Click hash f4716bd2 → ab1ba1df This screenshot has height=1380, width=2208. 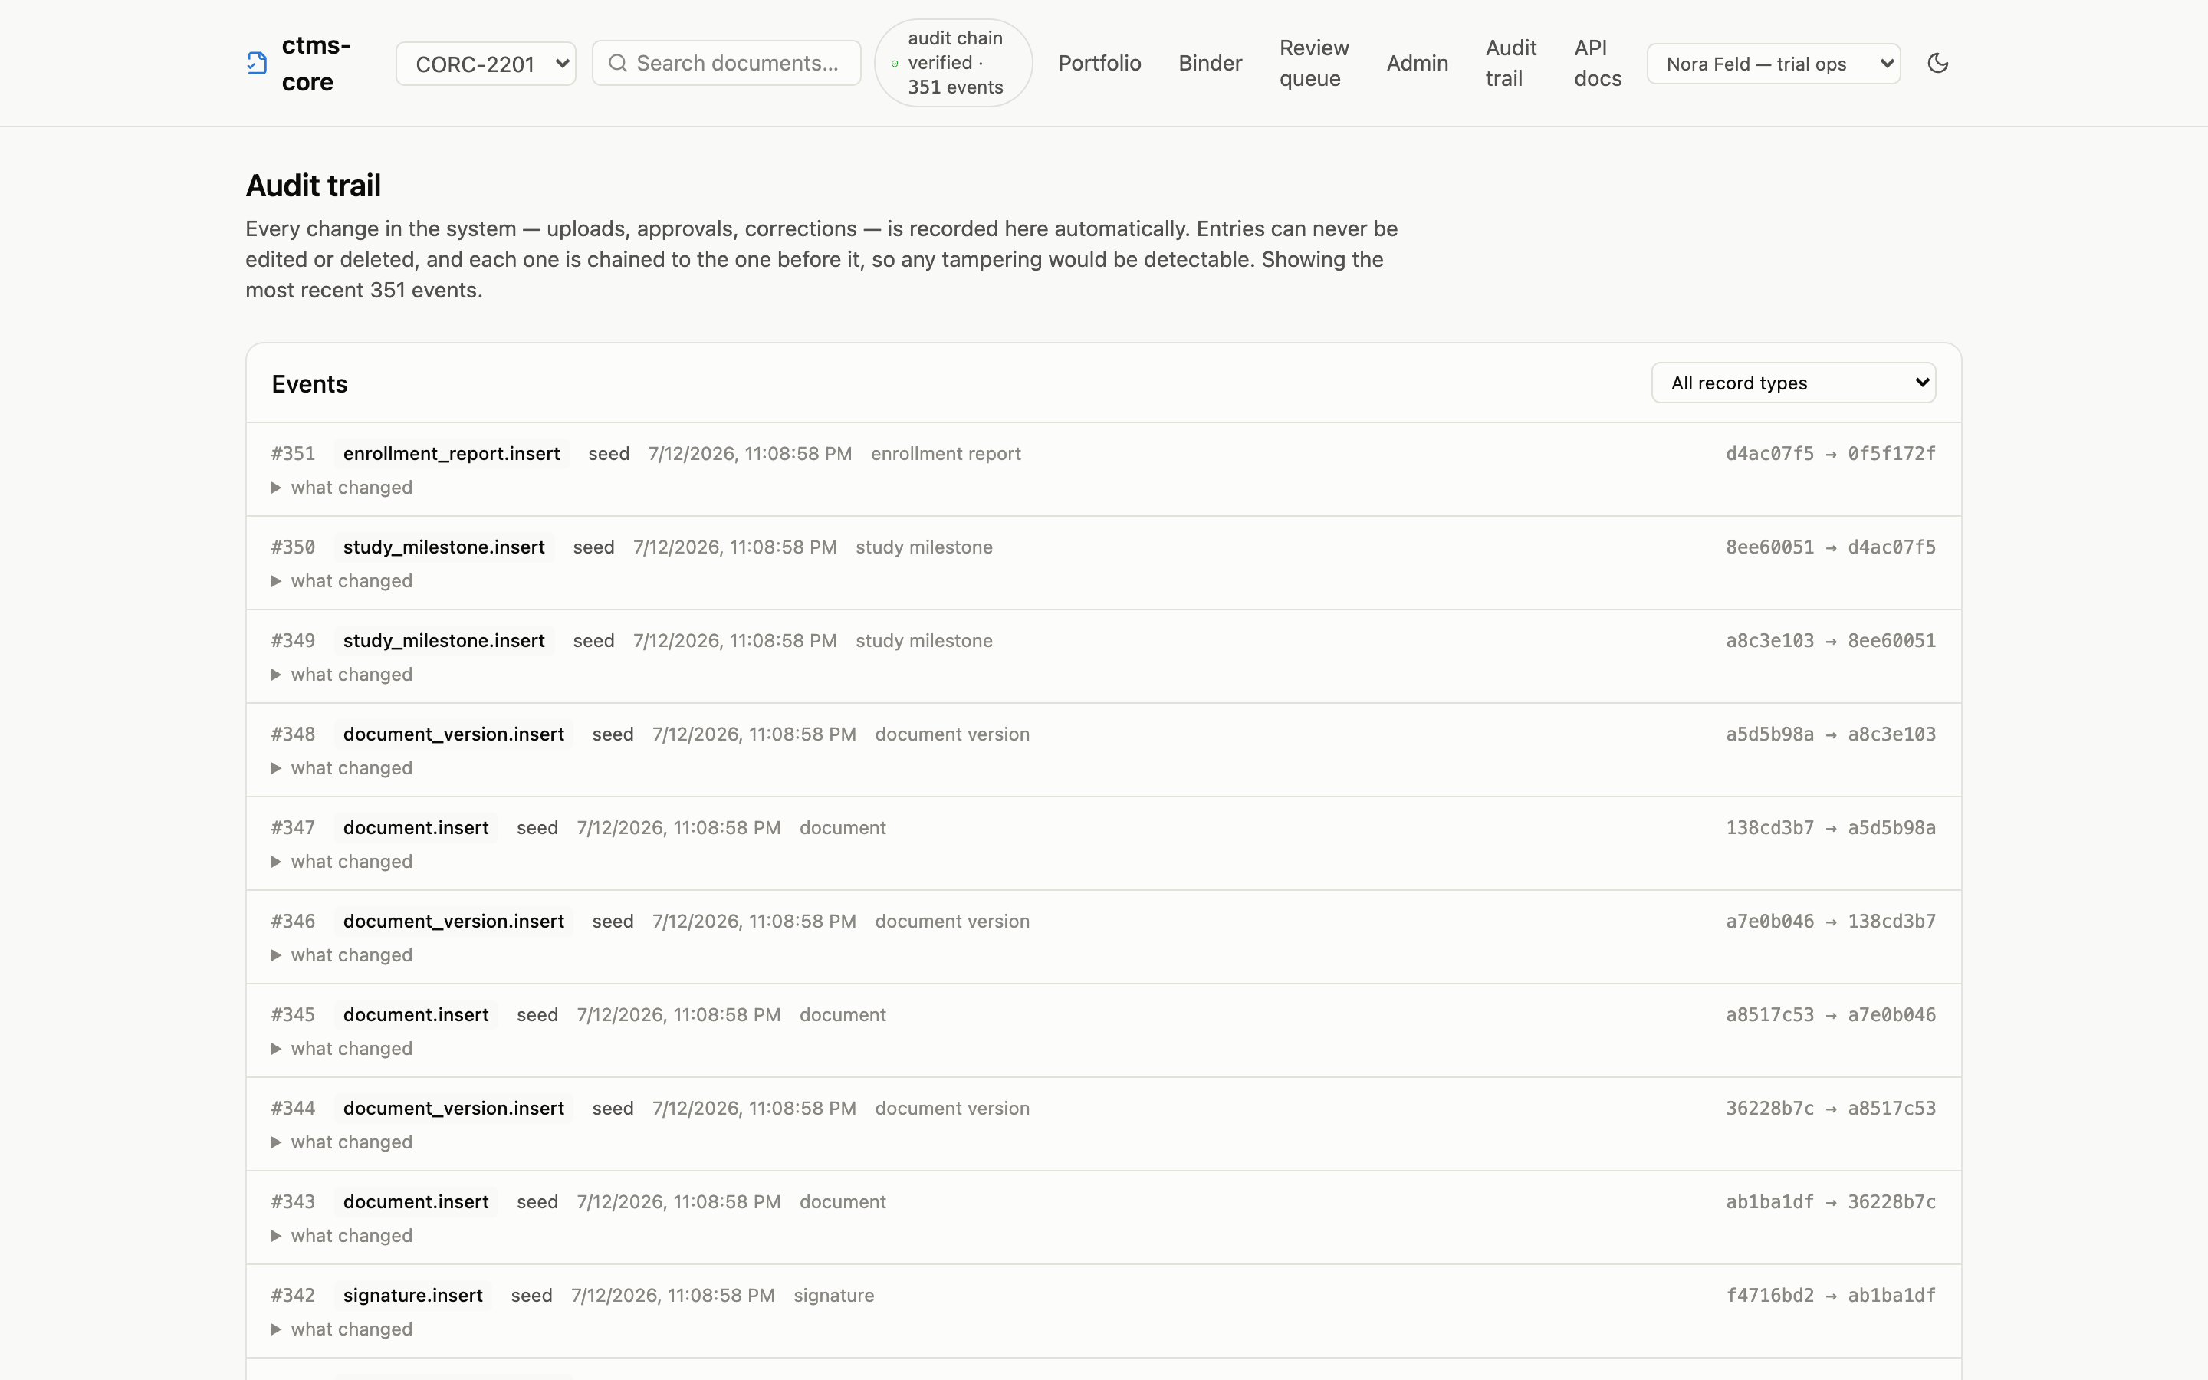[1830, 1296]
